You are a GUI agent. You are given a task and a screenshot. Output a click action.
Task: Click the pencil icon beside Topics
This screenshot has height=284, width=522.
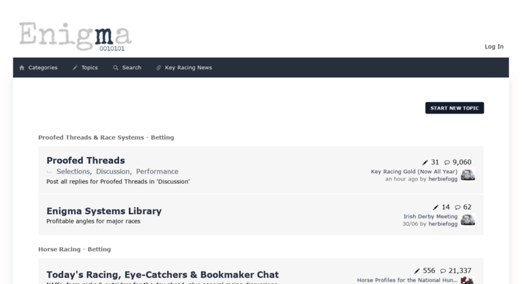pos(75,68)
